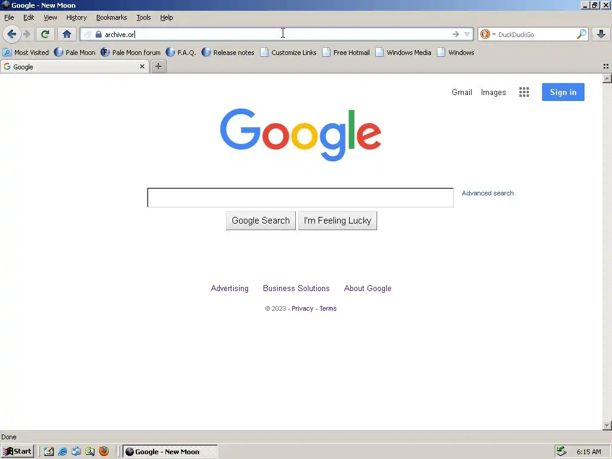Open the Windows bookmark

456,53
